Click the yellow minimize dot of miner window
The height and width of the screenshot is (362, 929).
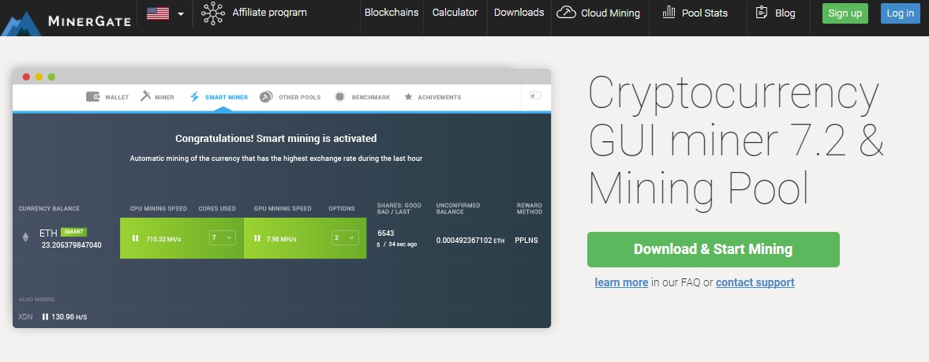(39, 77)
